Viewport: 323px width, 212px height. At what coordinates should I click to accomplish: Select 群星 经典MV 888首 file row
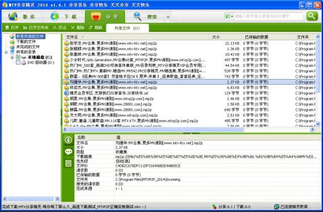(x=189, y=77)
